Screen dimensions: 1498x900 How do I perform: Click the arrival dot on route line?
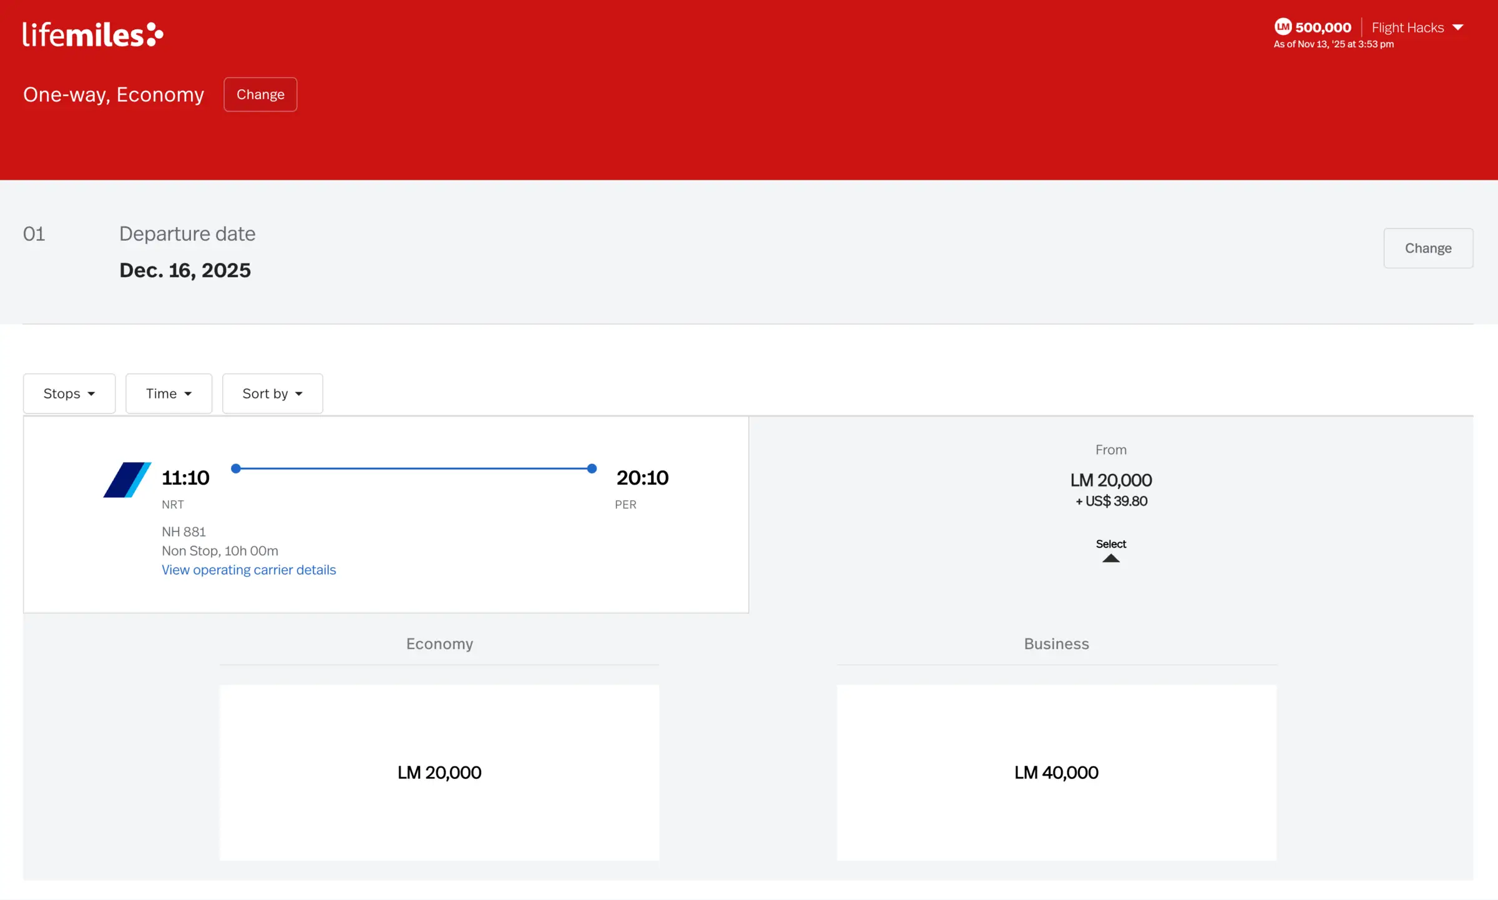click(592, 468)
